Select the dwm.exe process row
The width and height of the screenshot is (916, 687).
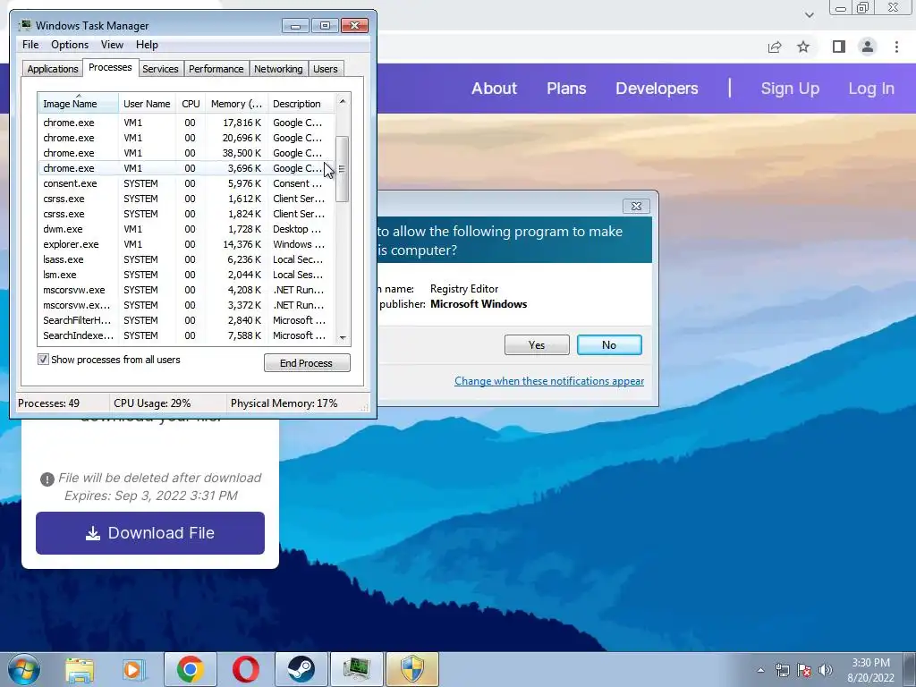tap(186, 229)
